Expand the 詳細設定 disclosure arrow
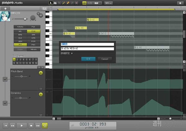Viewport: 186px width, 131px height. tap(72, 53)
